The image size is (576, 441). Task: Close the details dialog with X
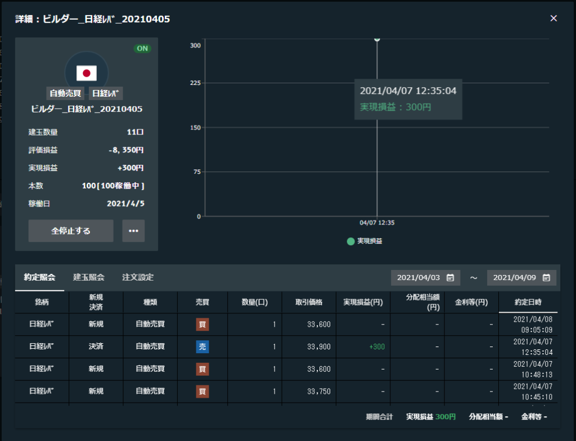point(553,19)
